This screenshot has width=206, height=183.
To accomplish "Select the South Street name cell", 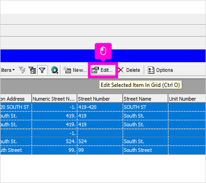I will [145, 150].
